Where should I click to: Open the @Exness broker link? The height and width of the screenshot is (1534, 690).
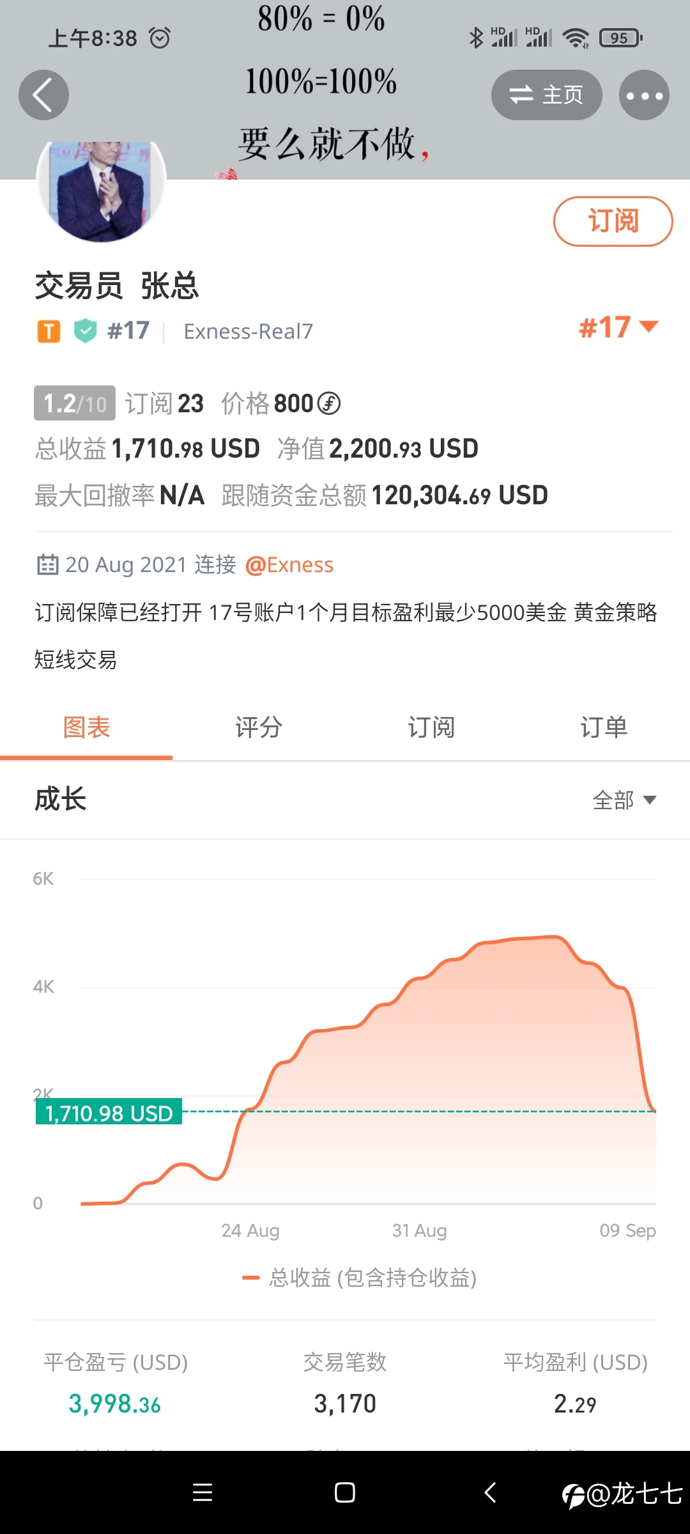(289, 565)
